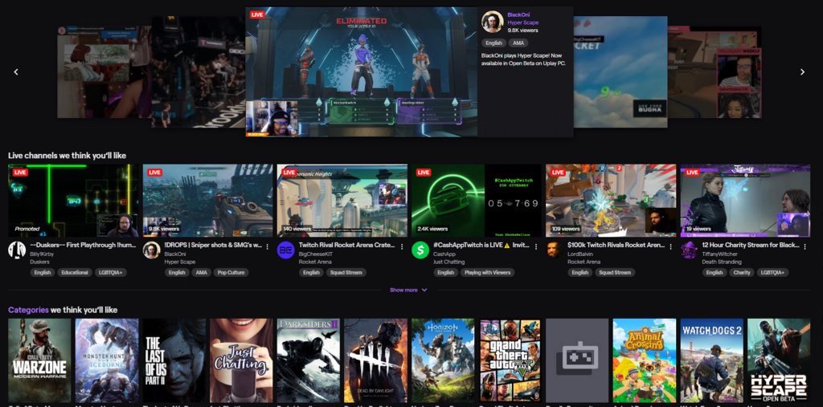
Task: Select Educational tag on Duskers stream
Action: coord(75,273)
